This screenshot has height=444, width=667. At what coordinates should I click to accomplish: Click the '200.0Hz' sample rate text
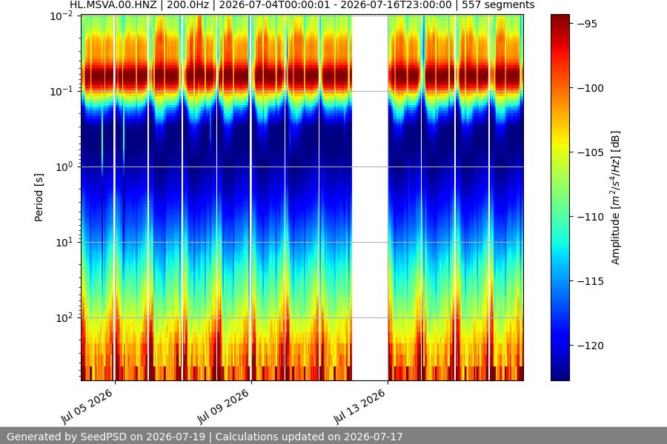188,4
